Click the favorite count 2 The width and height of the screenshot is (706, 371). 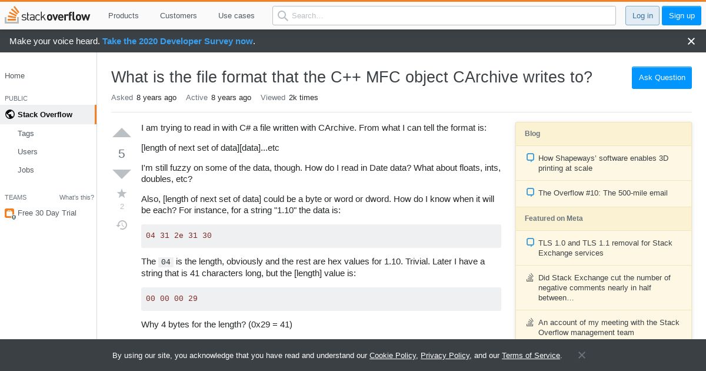[x=122, y=207]
